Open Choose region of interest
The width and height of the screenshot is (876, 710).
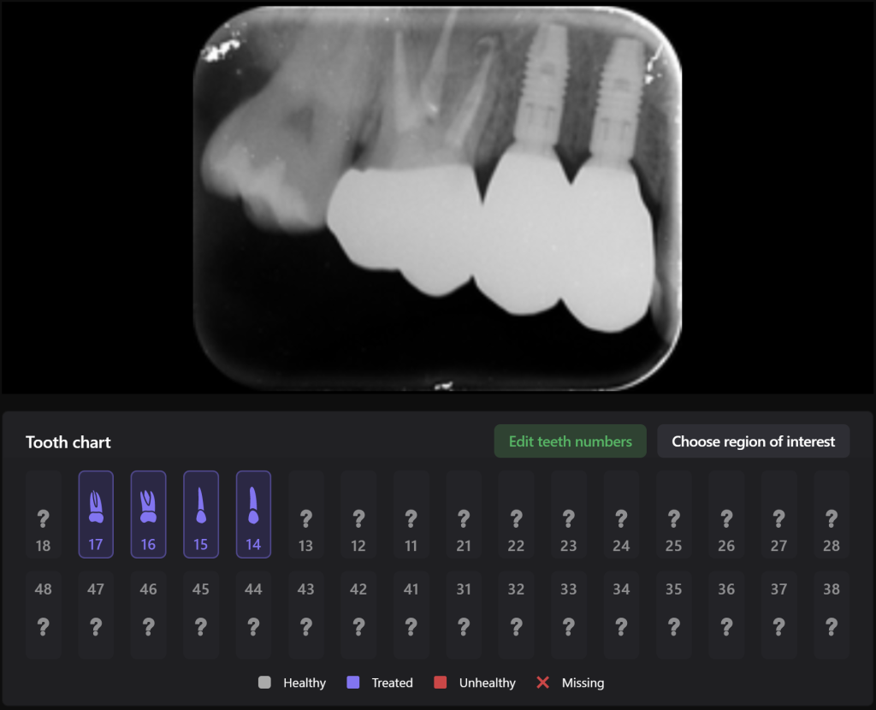point(754,441)
